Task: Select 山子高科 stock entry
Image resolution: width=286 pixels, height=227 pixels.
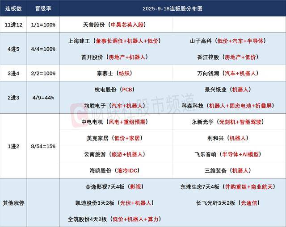Action: pyautogui.click(x=228, y=41)
